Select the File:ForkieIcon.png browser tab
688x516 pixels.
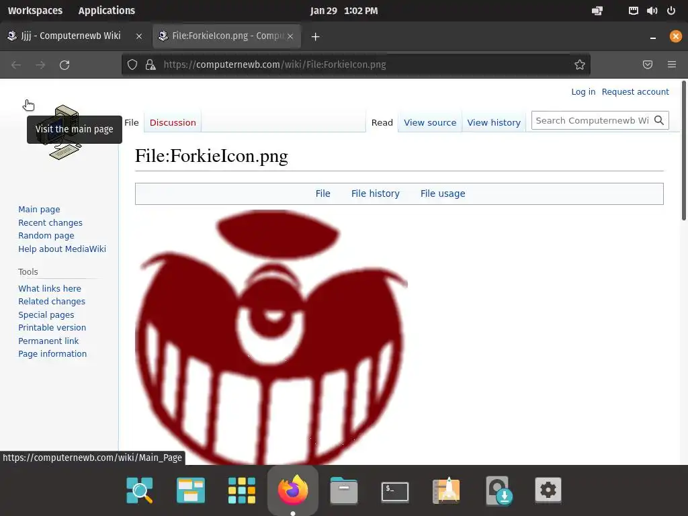pos(226,36)
